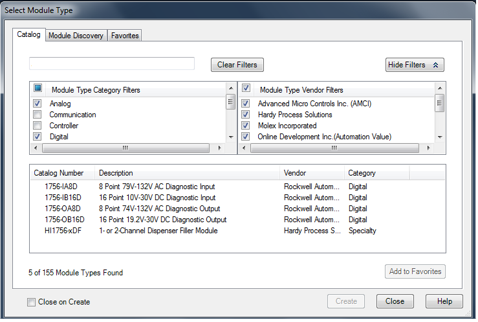Uncheck the Hardy Process Solutions vendor filter
Screen dimensions: 478x322
coord(246,115)
